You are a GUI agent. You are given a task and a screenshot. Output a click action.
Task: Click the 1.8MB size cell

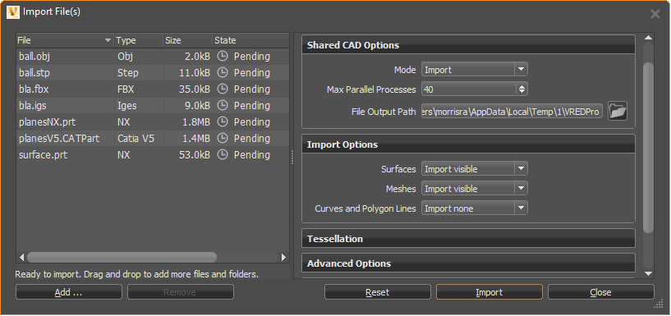pyautogui.click(x=188, y=121)
